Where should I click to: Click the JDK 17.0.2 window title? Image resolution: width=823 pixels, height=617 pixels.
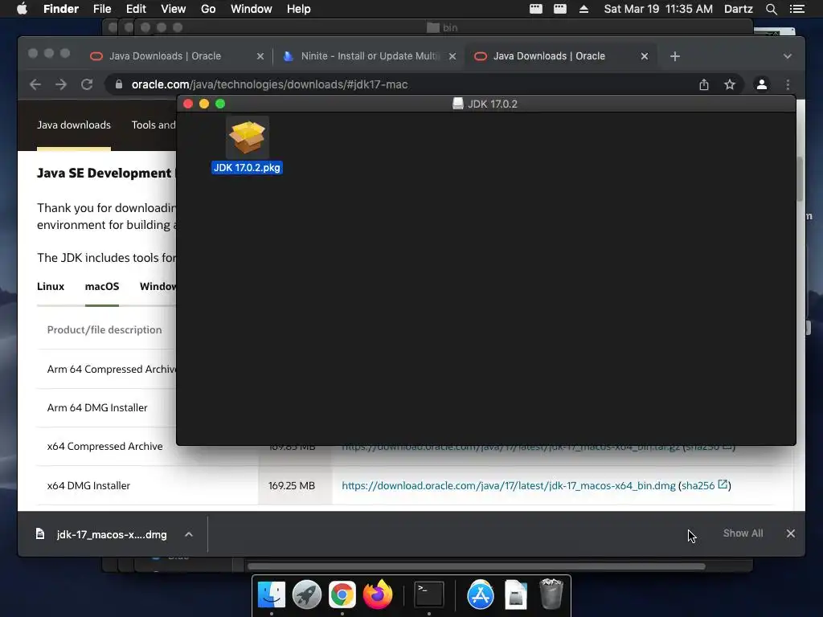(493, 104)
